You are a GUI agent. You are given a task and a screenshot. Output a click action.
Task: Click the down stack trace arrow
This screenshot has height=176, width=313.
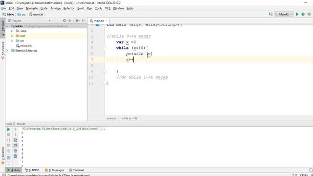click(15, 135)
